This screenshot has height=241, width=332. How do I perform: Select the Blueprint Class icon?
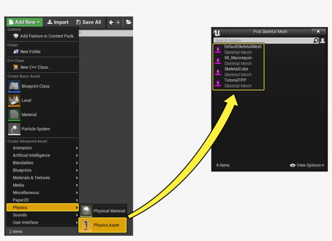pos(14,86)
